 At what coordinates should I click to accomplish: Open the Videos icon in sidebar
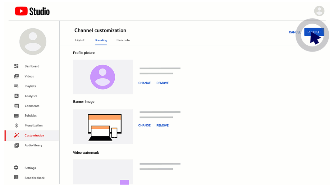16,76
